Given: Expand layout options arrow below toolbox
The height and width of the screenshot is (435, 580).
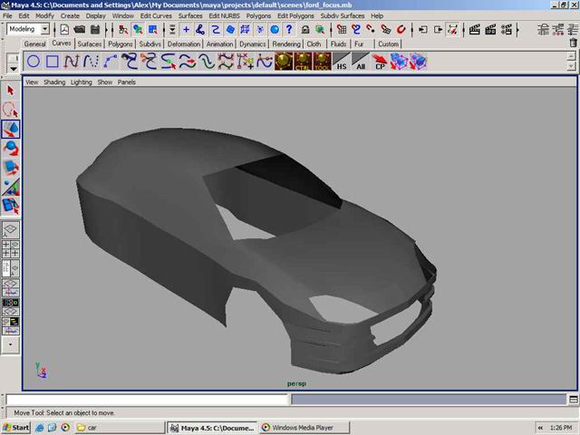Looking at the screenshot, I should [x=11, y=344].
